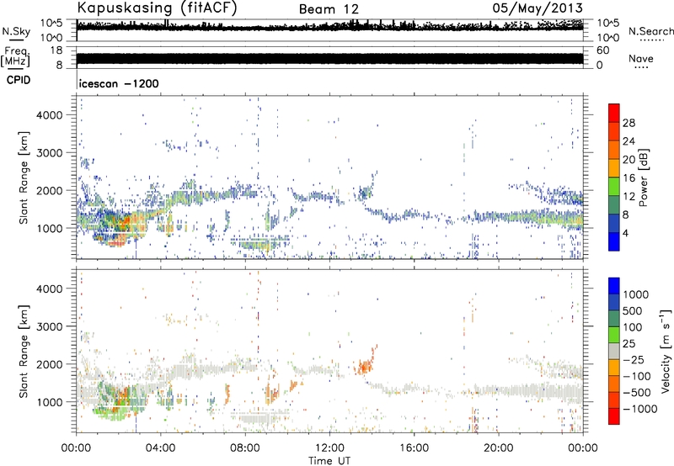Image resolution: width=674 pixels, height=466 pixels.
Task: Select the -500 label on Velocity color bar
Action: point(637,392)
